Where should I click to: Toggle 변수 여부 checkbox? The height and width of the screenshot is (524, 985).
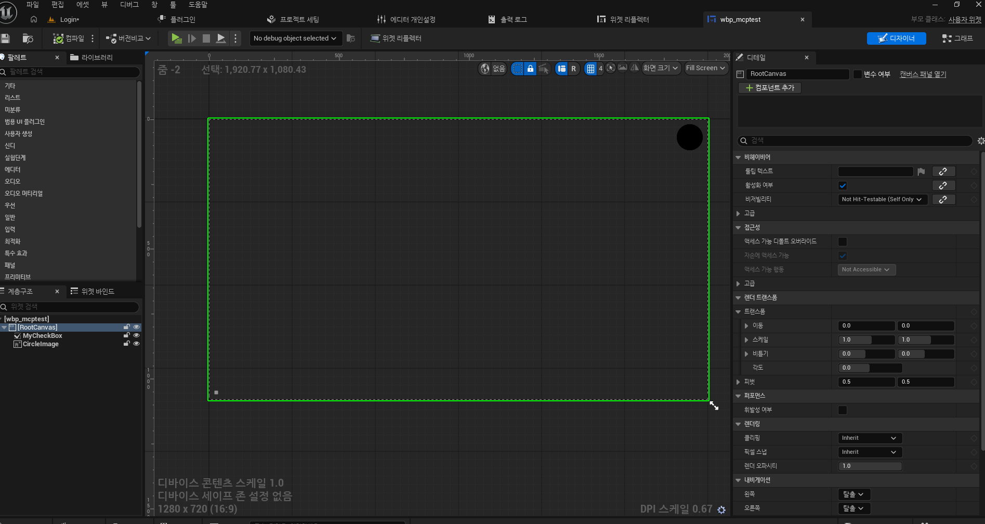point(858,74)
